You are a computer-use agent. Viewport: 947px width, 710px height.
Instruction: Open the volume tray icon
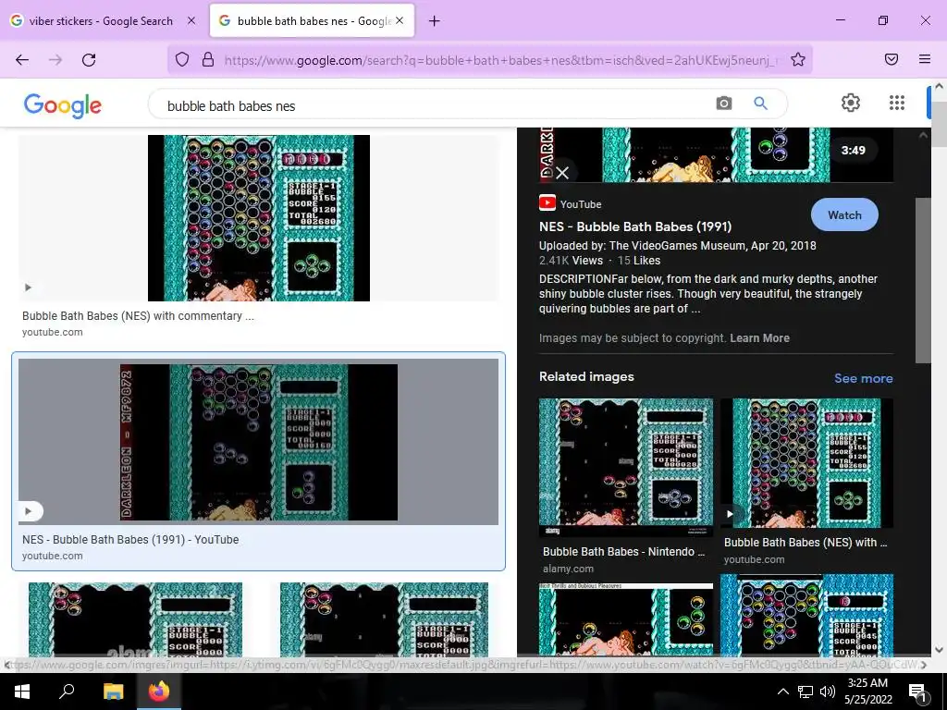(x=828, y=692)
